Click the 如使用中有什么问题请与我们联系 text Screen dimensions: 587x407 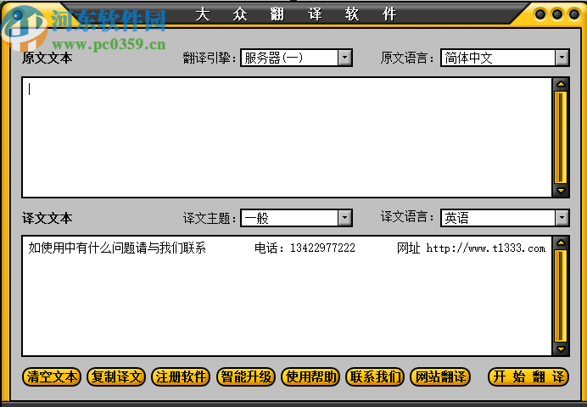117,248
